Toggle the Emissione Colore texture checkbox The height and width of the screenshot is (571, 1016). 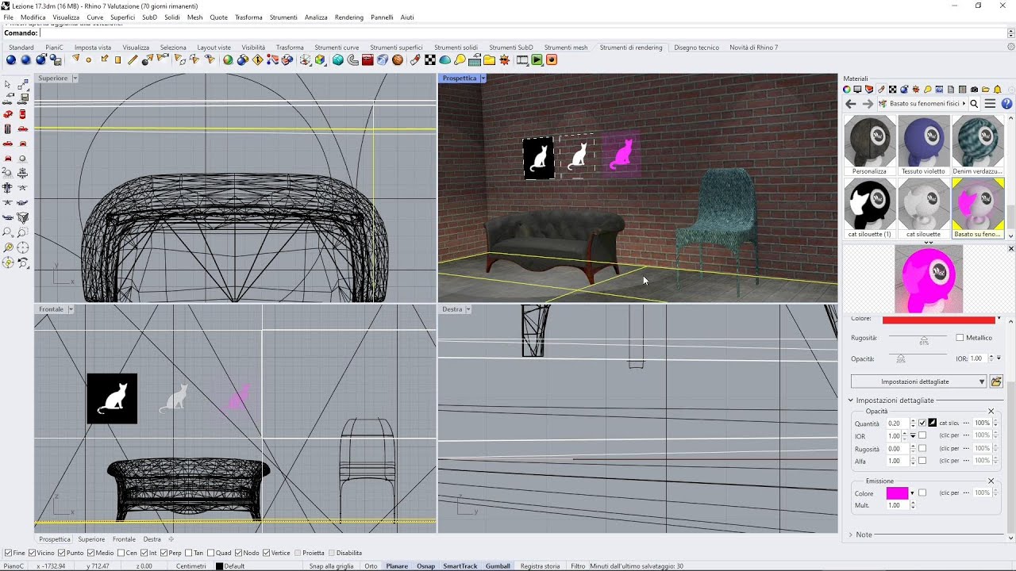click(922, 493)
